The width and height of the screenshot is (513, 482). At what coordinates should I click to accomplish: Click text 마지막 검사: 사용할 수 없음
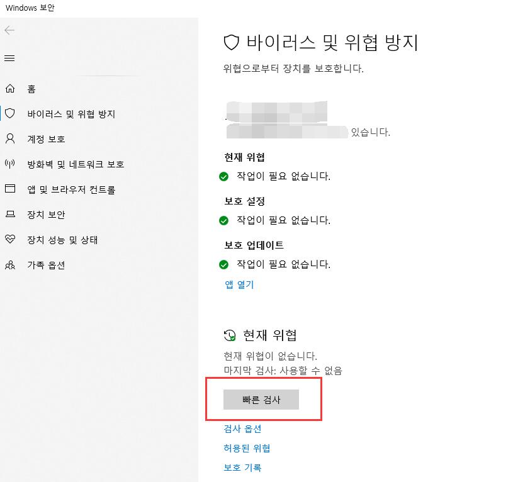point(283,371)
